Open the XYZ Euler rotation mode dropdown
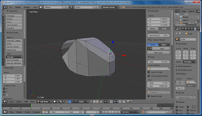The width and height of the screenshot is (202, 116). [189, 62]
